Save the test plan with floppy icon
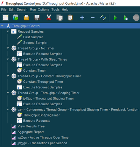The image size is (140, 147). coord(37,18)
